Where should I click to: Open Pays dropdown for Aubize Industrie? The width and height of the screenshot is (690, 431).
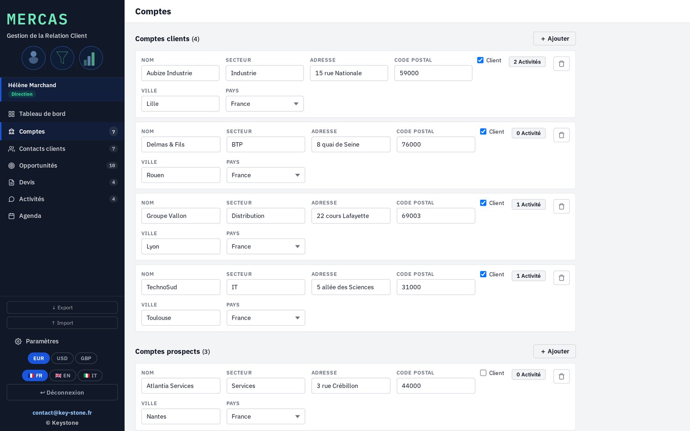point(265,104)
